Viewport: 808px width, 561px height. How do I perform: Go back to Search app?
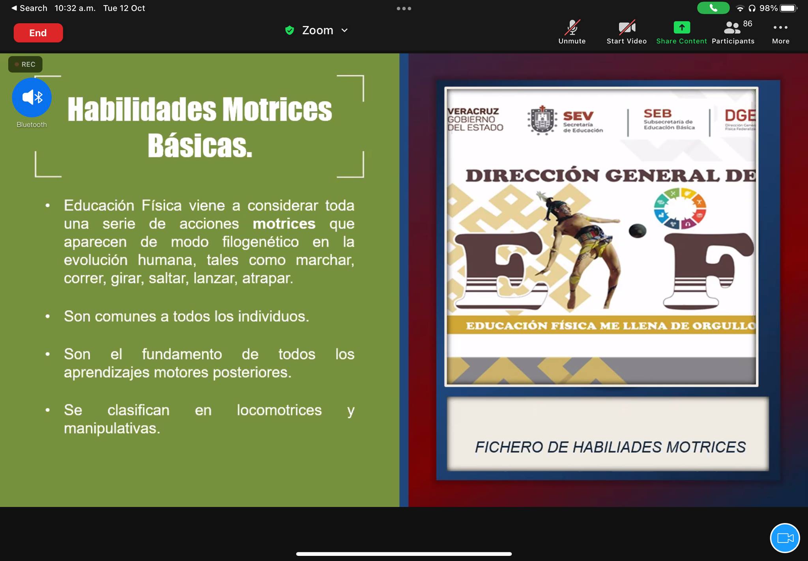point(29,8)
